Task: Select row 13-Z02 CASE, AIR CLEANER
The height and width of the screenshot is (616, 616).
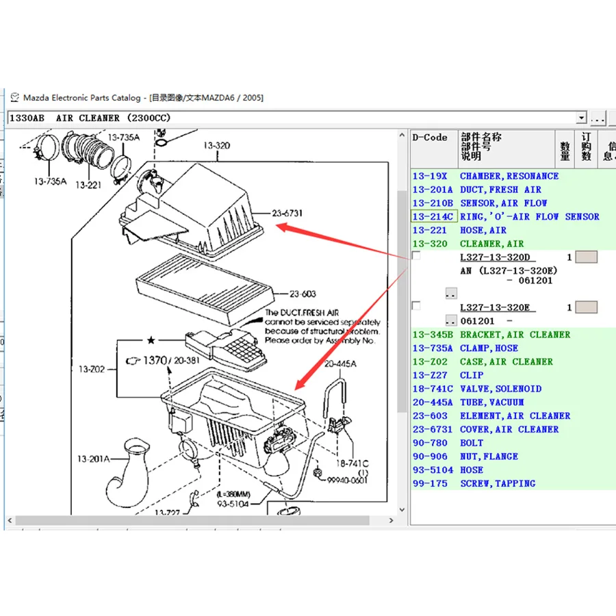Action: [x=513, y=361]
